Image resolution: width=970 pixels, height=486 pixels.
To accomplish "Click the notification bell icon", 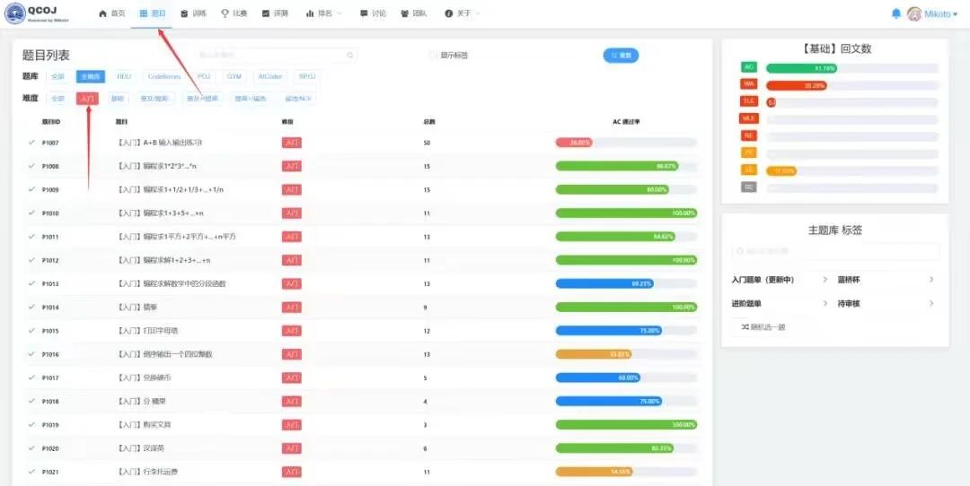I will coord(895,13).
